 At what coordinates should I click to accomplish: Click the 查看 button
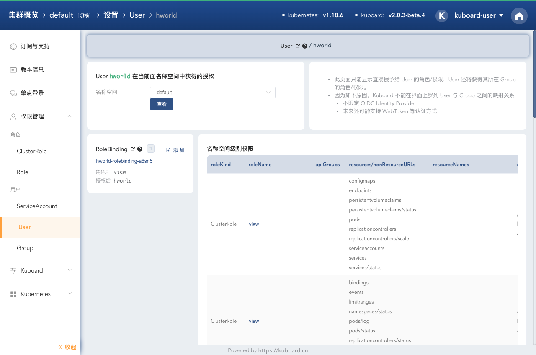coord(162,104)
